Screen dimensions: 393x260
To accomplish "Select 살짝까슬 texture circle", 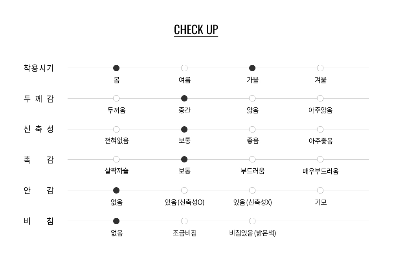I will tap(116, 159).
